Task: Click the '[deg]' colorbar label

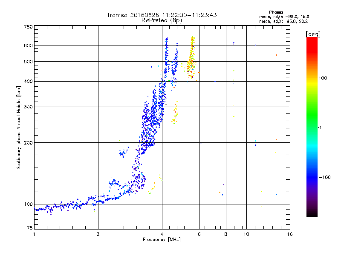Action: coord(313,34)
